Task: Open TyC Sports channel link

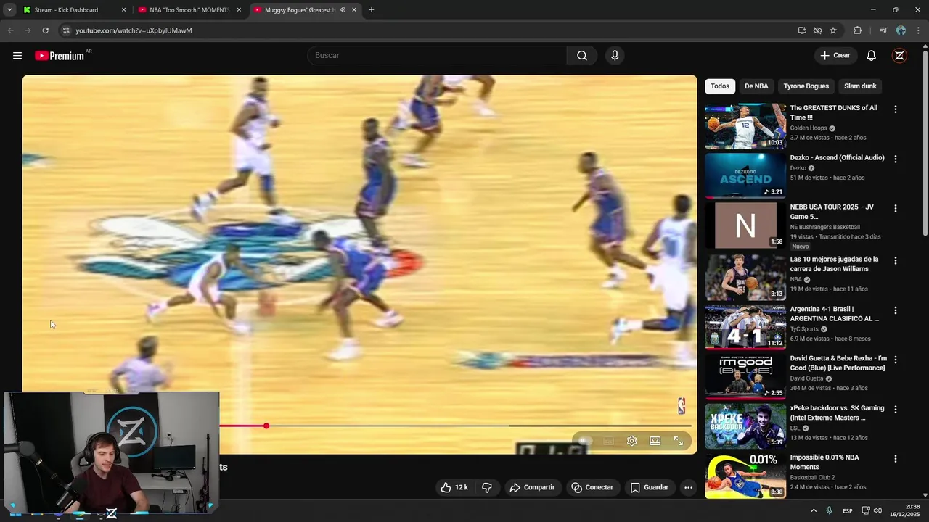Action: point(804,329)
